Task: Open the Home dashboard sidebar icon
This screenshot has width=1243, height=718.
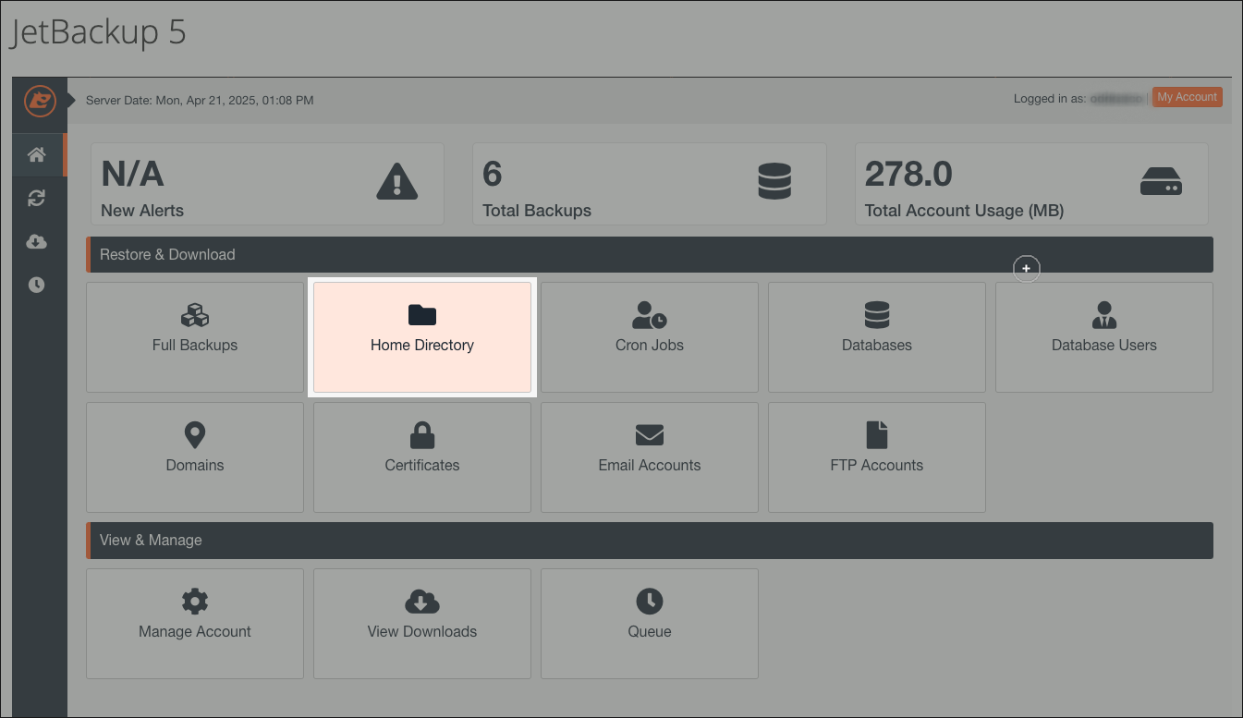Action: coord(37,155)
